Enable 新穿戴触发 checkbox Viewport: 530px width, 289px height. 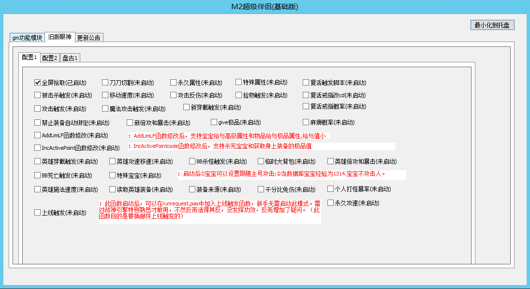coord(186,107)
